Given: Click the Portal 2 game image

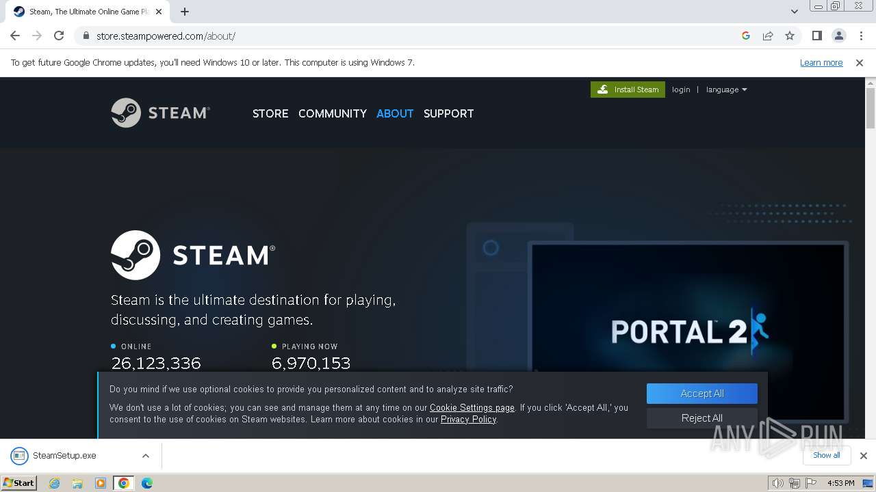Looking at the screenshot, I should [688, 331].
